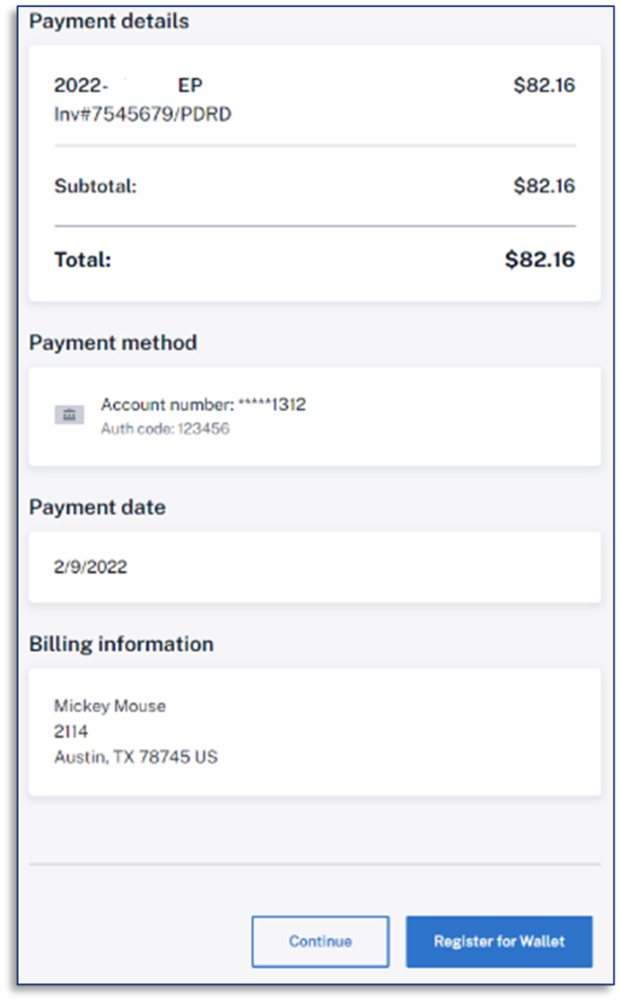Click the Subtotal amount $82.16
This screenshot has height=1002, width=620.
point(542,186)
